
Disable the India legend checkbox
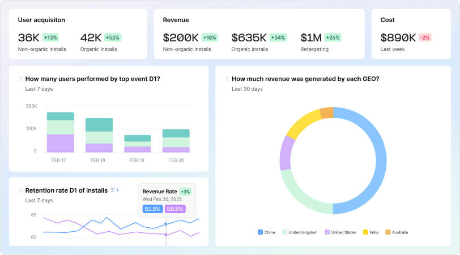(365, 232)
